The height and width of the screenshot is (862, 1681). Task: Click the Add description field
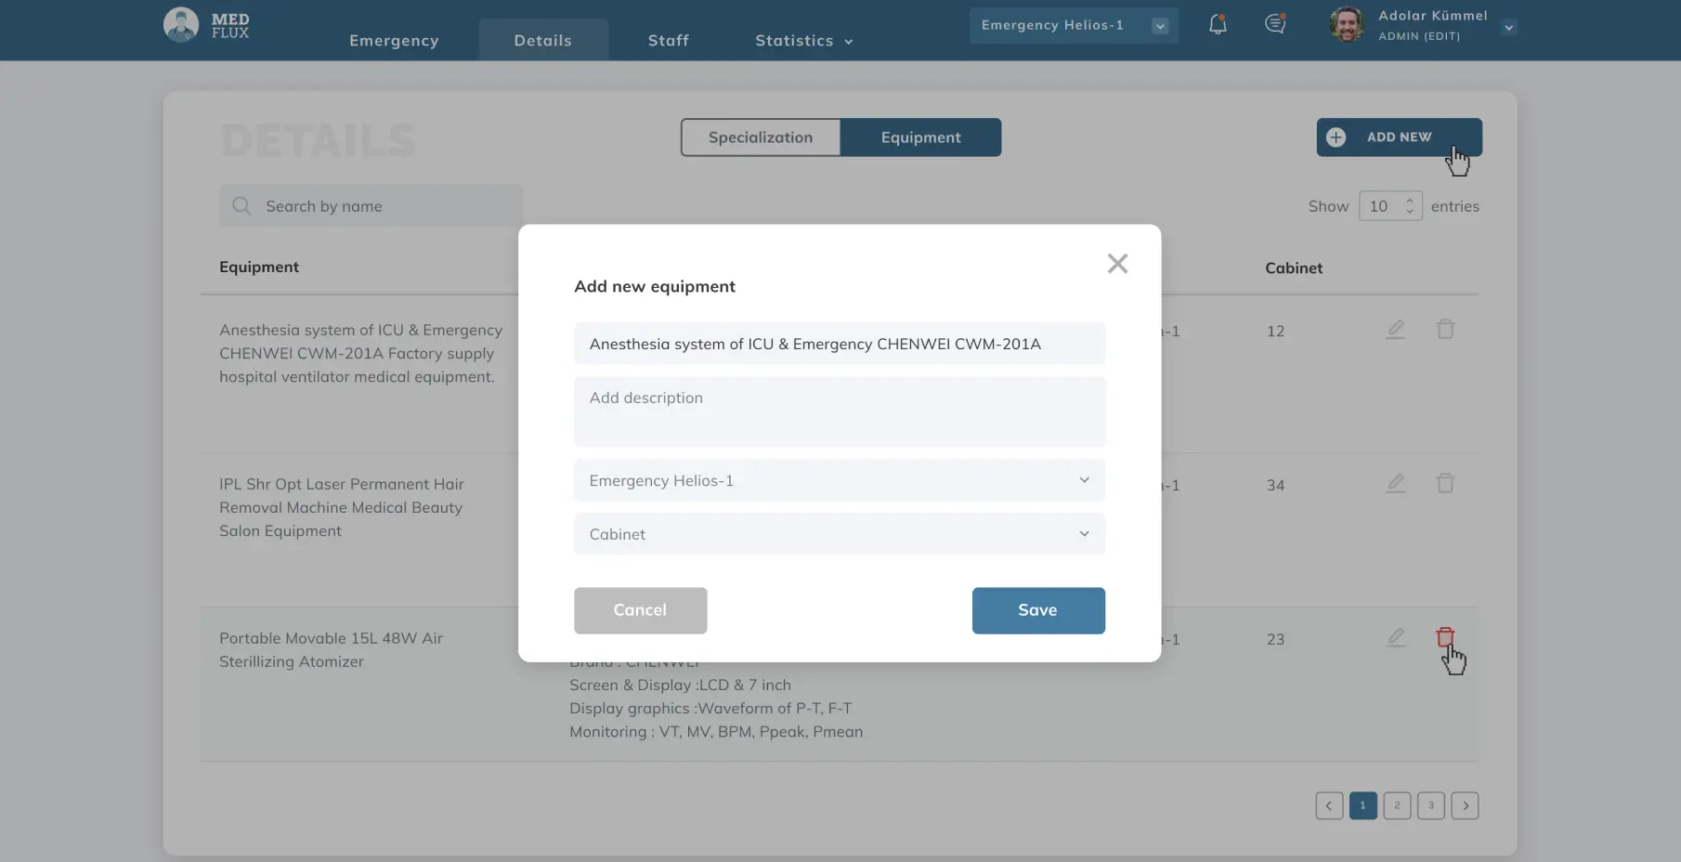pos(838,411)
